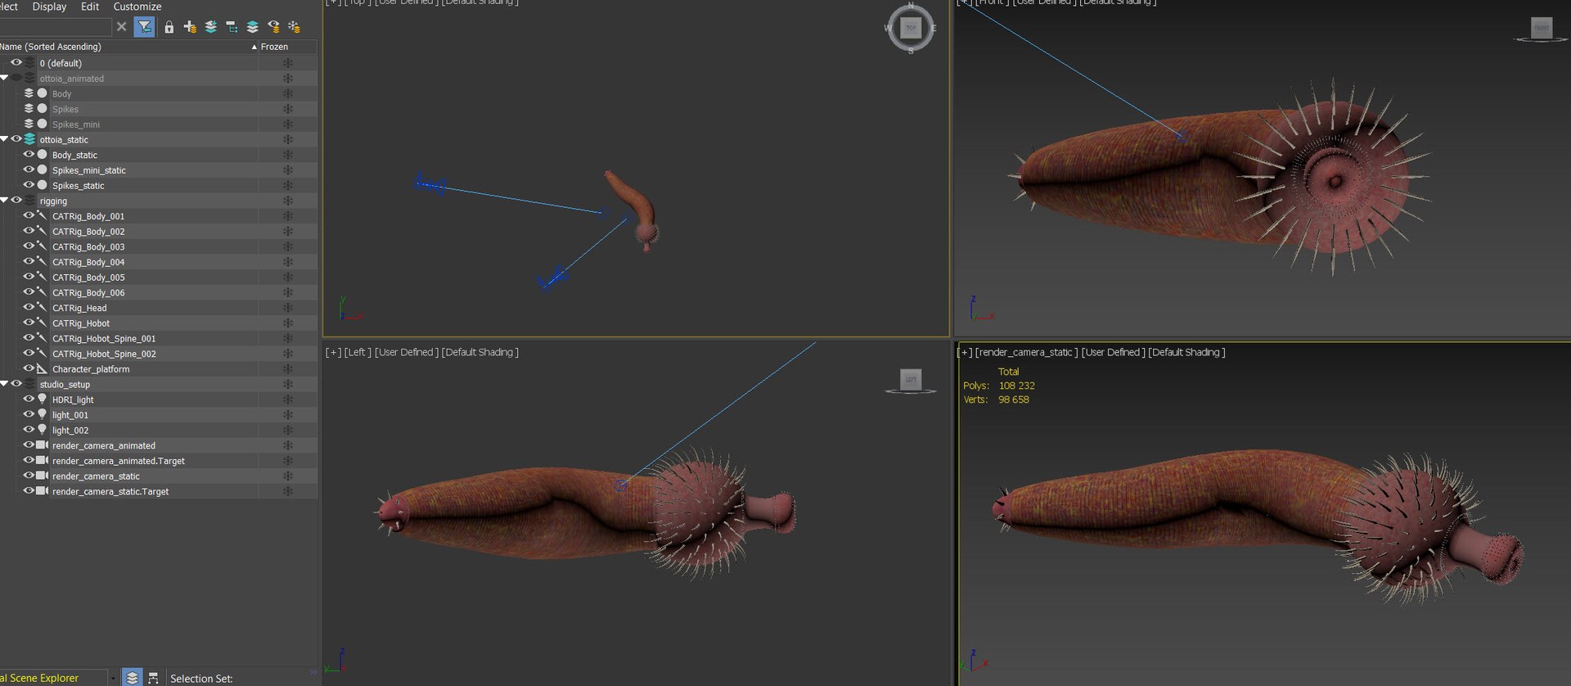Toggle visibility of render_camera_static
Image resolution: width=1571 pixels, height=686 pixels.
tap(29, 476)
